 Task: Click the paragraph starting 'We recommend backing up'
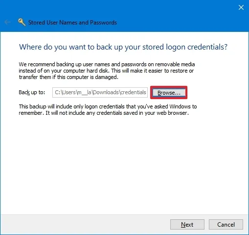[107, 71]
